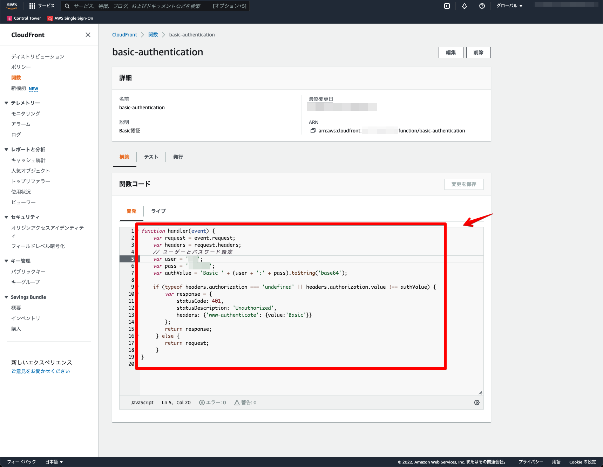Screen dimensions: 603x467
Task: Open 購入 page
Action: click(16, 329)
